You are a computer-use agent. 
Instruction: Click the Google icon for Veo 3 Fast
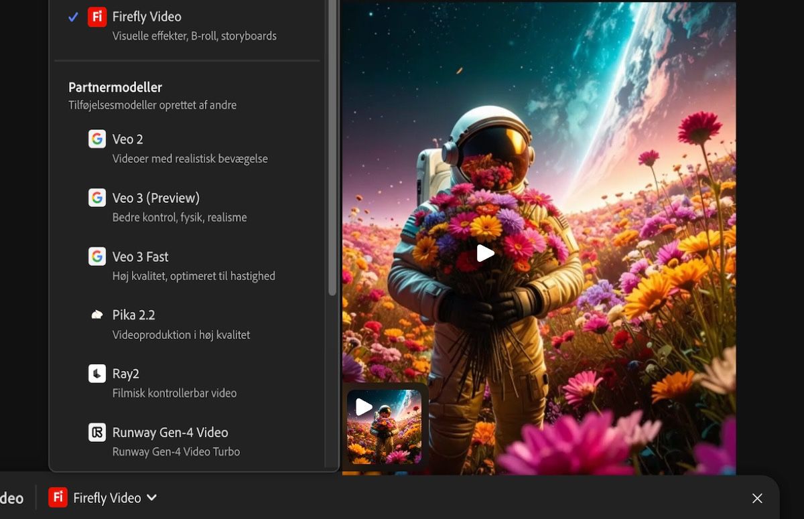[97, 256]
